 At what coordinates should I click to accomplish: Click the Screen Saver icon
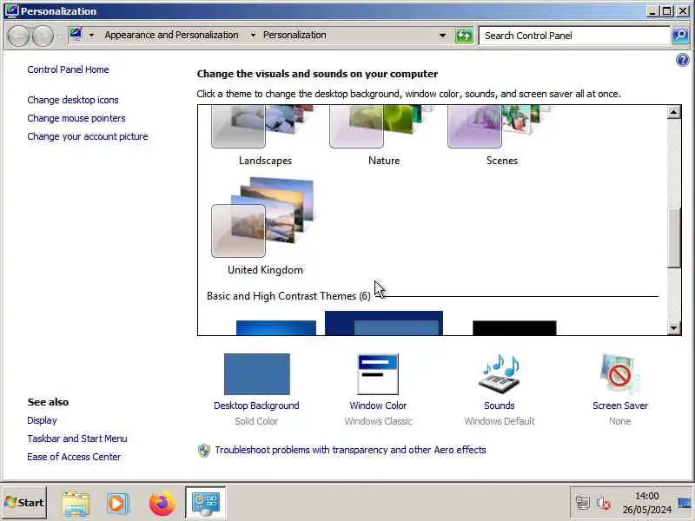[x=619, y=373]
